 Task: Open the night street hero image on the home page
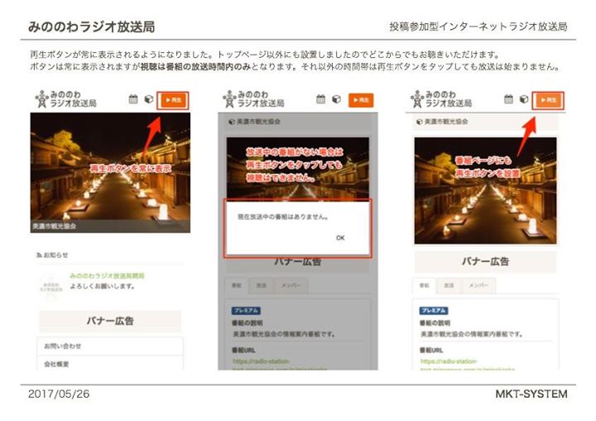[110, 173]
